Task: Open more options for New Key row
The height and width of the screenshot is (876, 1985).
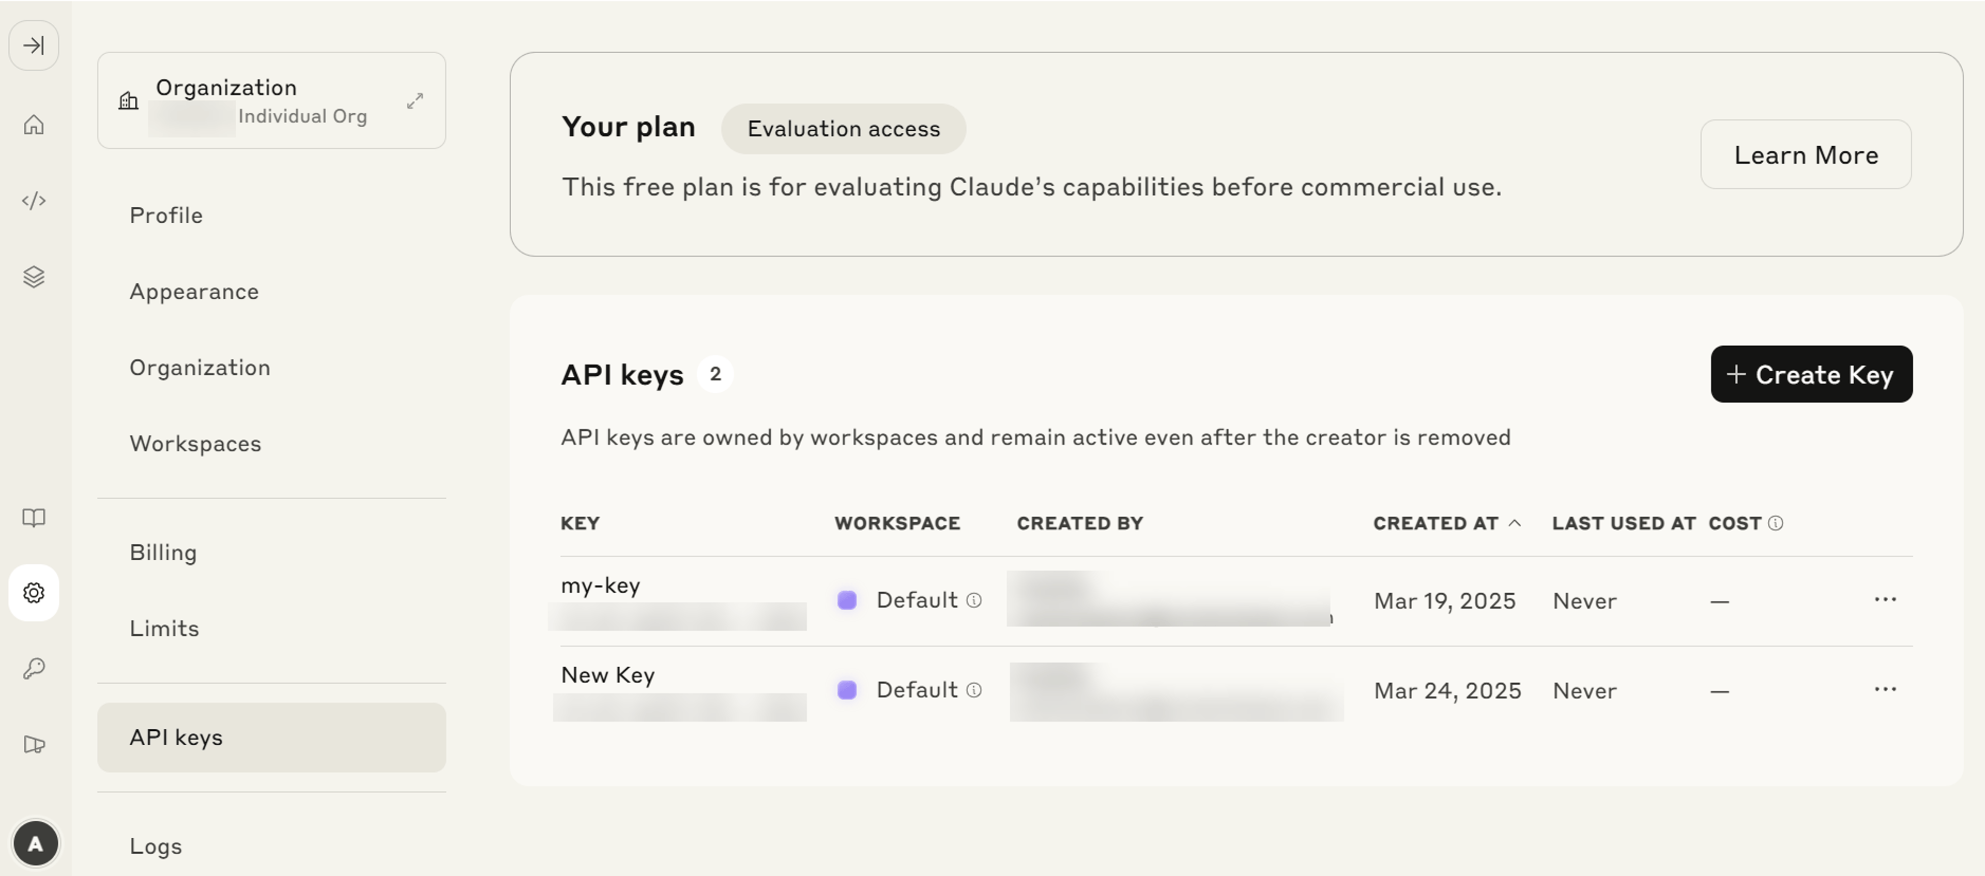Action: pyautogui.click(x=1886, y=689)
